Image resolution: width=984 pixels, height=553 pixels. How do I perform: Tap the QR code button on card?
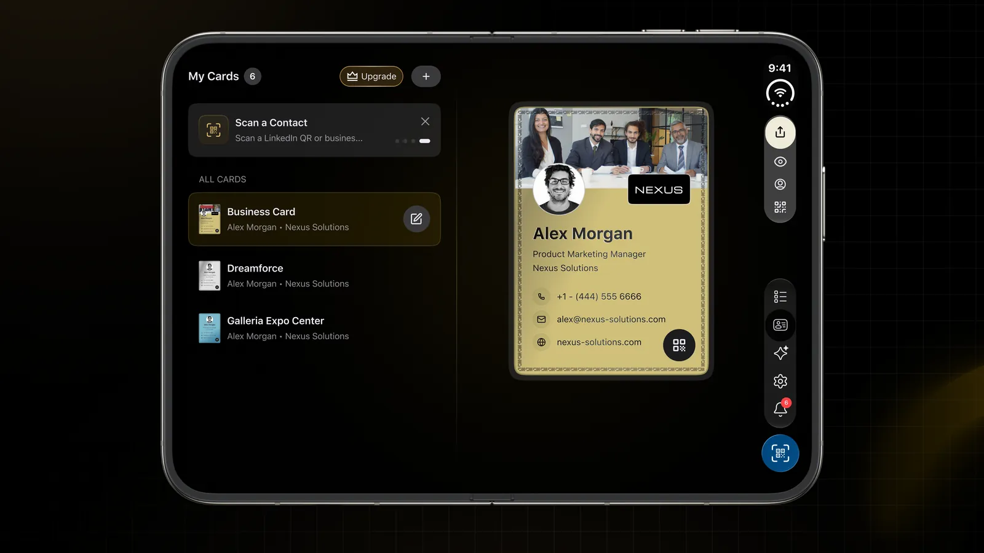pyautogui.click(x=679, y=345)
